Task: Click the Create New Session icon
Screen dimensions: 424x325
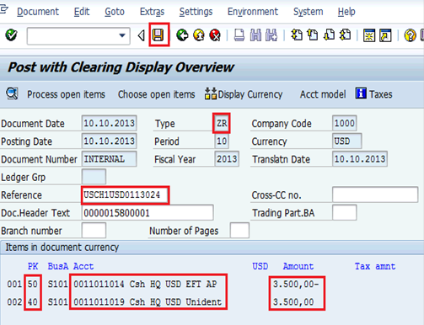Action: (369, 35)
